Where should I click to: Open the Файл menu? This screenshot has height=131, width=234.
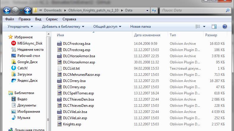(x=9, y=19)
